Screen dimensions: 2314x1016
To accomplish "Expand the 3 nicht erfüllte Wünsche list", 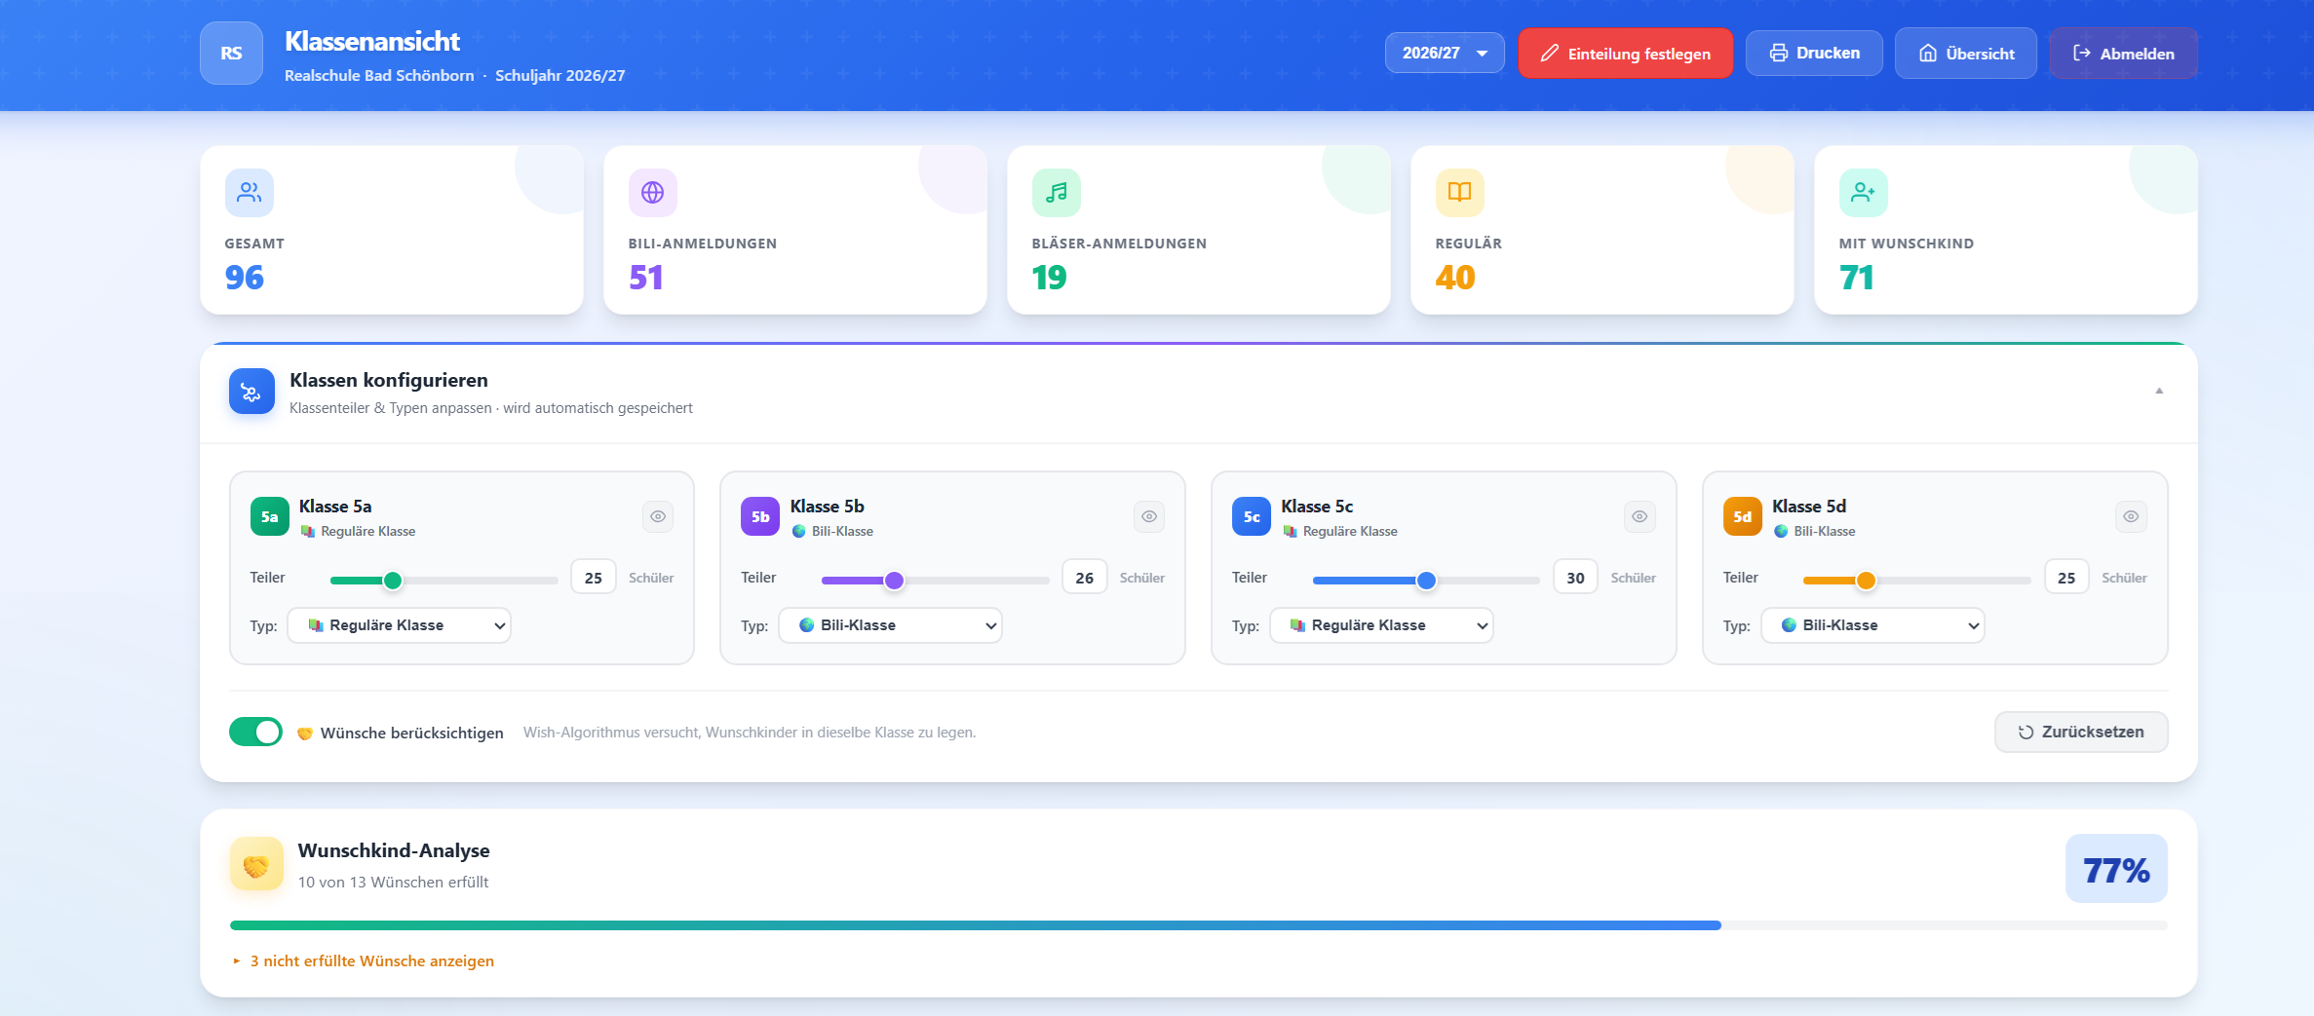I will (x=370, y=961).
